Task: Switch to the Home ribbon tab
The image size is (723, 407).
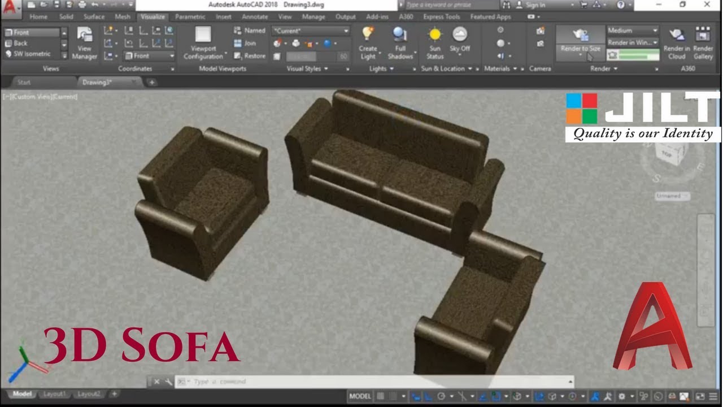Action: tap(38, 17)
